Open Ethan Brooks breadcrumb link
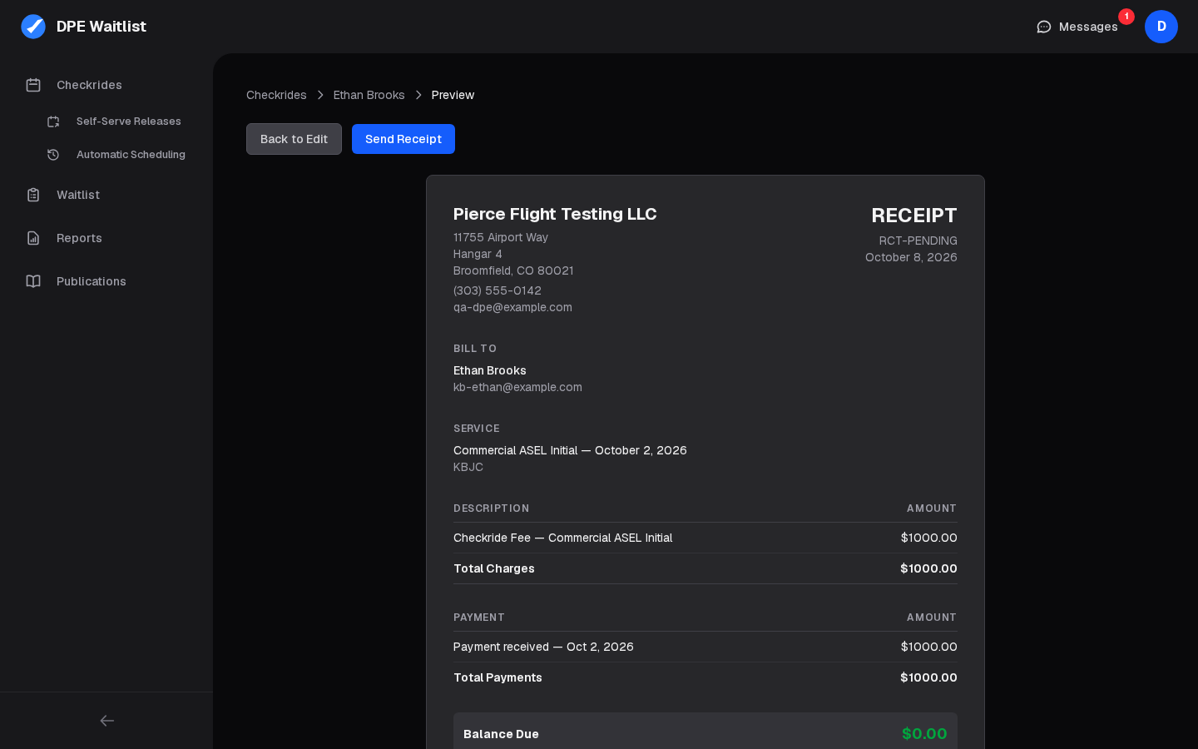This screenshot has width=1198, height=749. pyautogui.click(x=369, y=95)
